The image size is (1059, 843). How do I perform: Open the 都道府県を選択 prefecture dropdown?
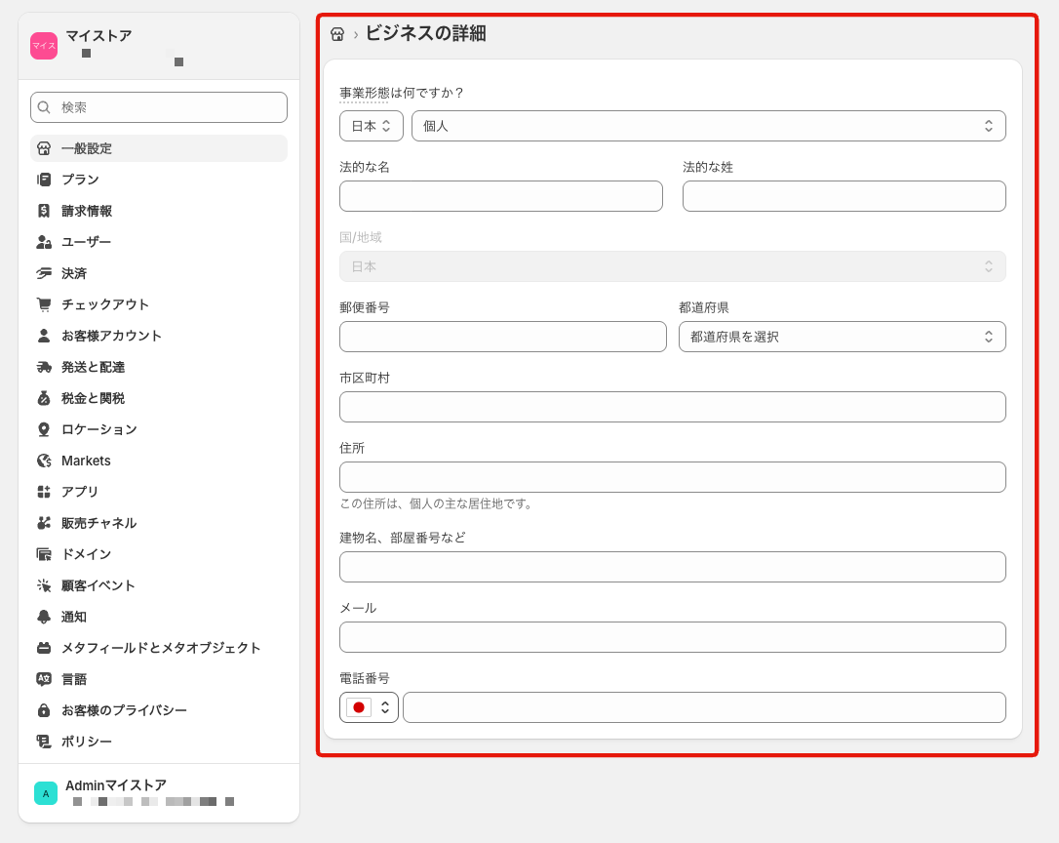[x=842, y=337]
